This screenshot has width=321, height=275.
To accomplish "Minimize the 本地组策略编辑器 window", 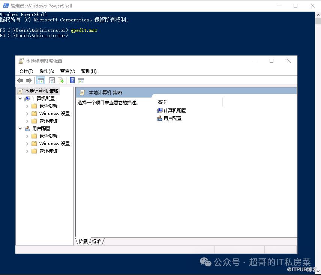I will tap(255, 61).
